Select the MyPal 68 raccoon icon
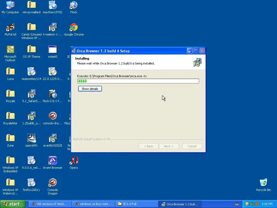Screen dimensions: 277x208 coord(10,27)
